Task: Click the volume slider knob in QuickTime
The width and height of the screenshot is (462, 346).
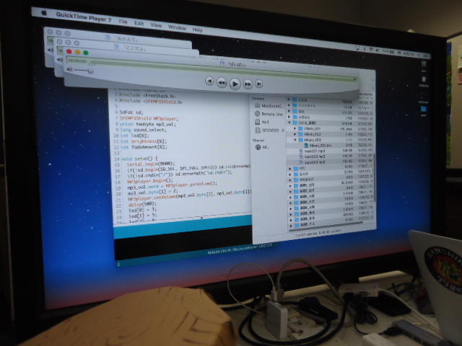Action: 90,71
